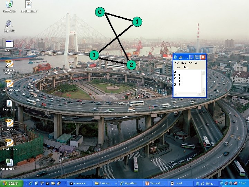Click the network monitor tray icon

(226, 183)
